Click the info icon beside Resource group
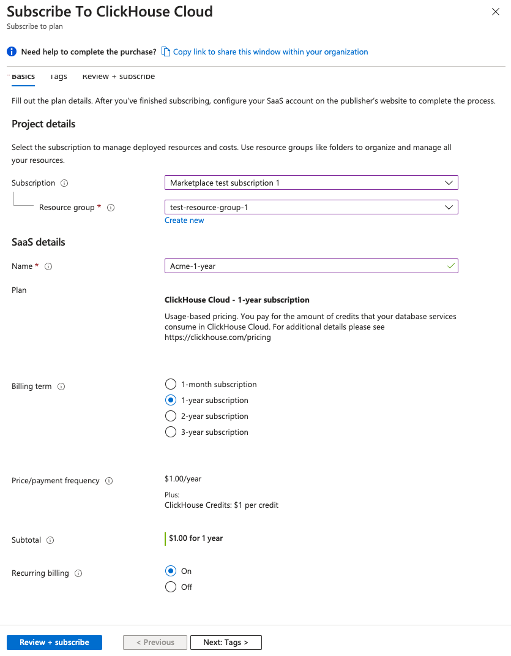The image size is (511, 656). [x=111, y=207]
